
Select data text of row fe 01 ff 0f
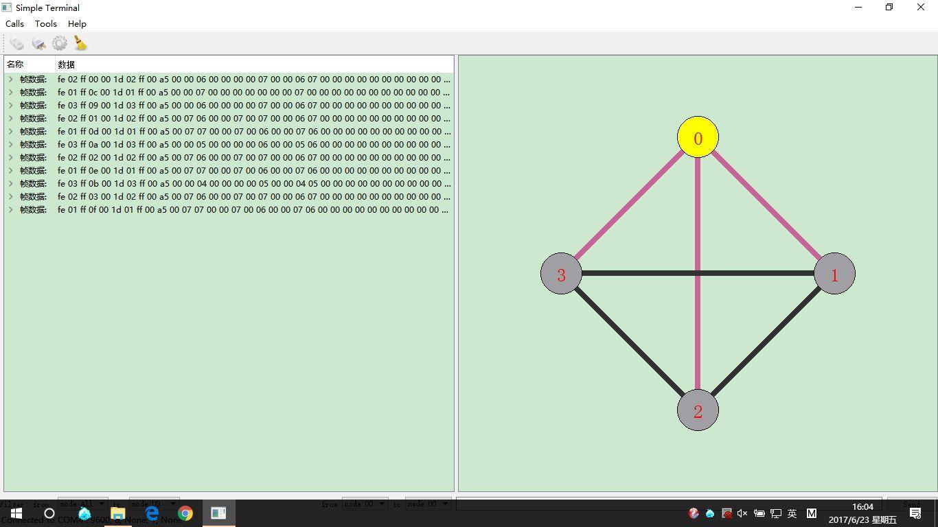pos(254,210)
